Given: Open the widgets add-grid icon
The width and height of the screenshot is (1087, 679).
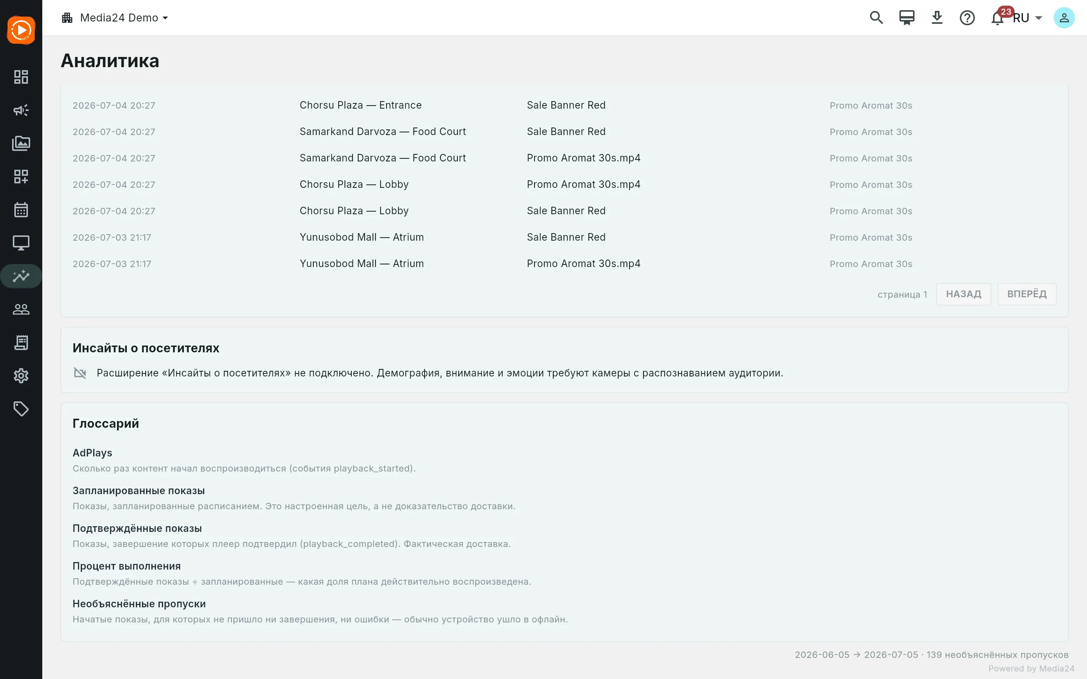Looking at the screenshot, I should point(21,177).
